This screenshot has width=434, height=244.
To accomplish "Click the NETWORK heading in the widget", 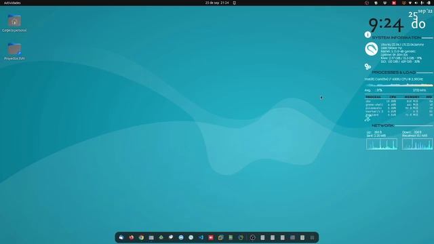I will 382,125.
